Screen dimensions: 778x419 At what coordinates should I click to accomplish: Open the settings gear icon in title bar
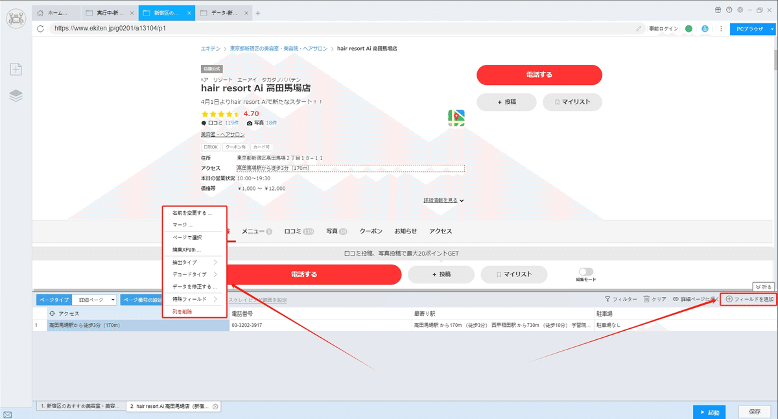740,10
